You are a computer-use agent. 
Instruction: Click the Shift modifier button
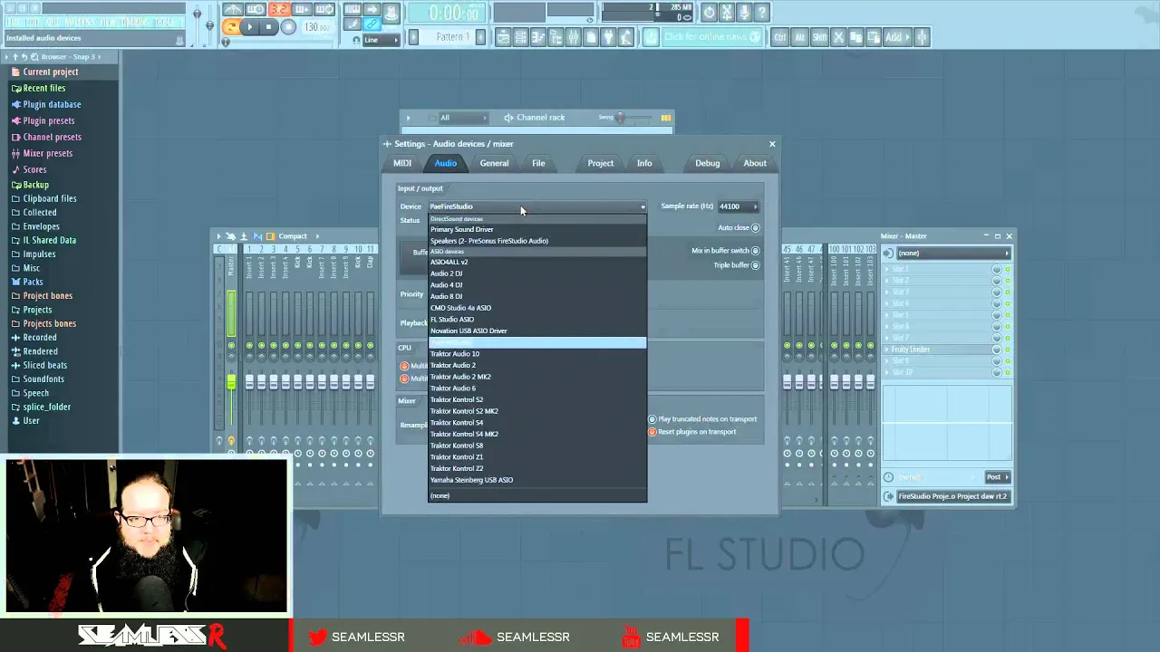click(819, 37)
